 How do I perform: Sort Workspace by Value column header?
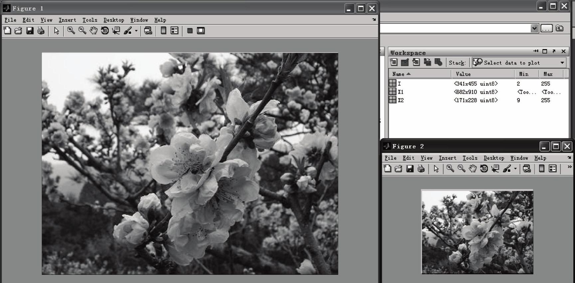(x=483, y=74)
